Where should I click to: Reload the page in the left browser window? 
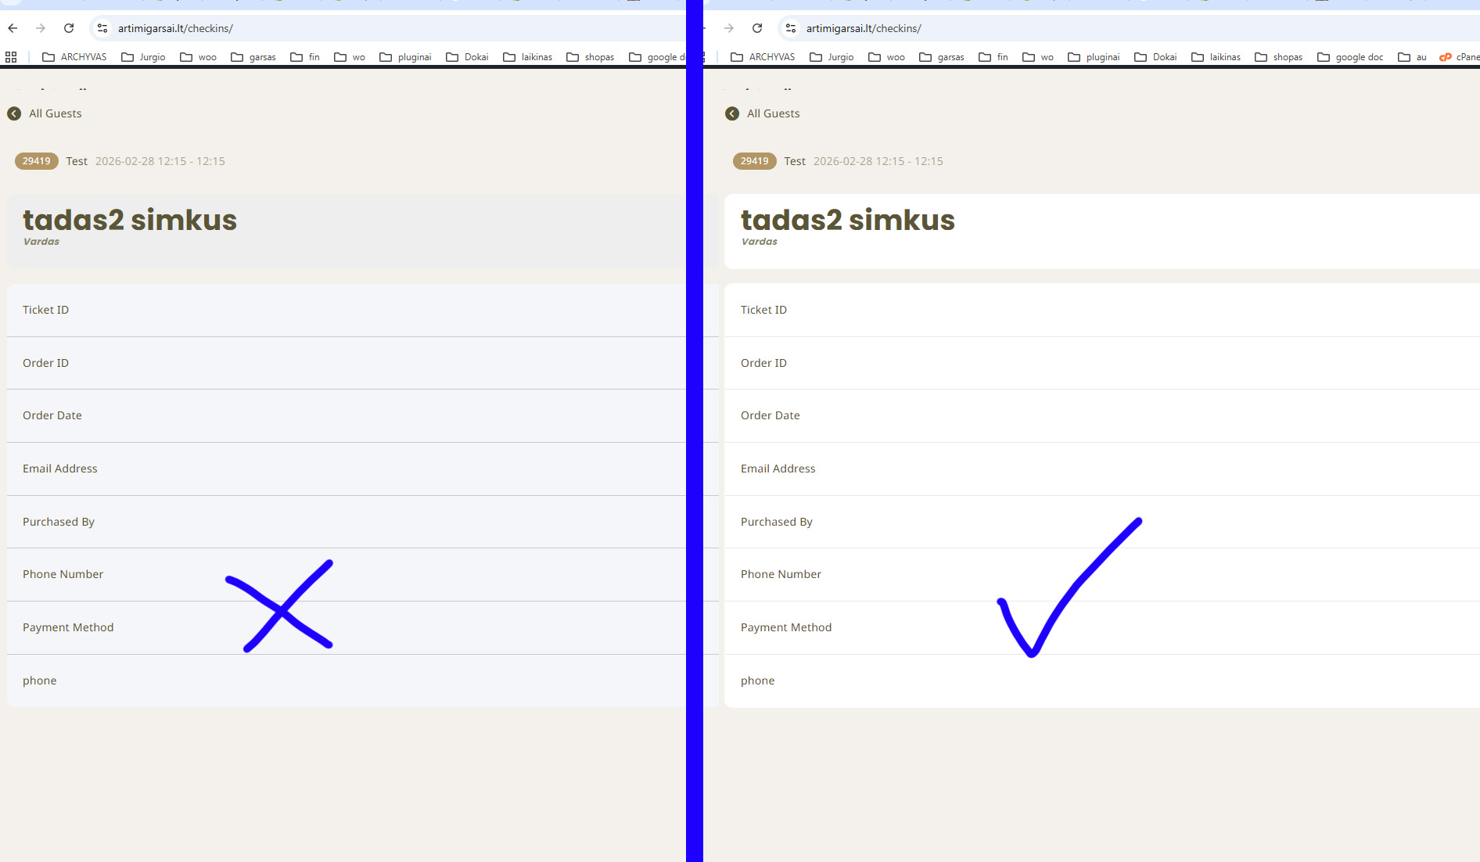[69, 28]
